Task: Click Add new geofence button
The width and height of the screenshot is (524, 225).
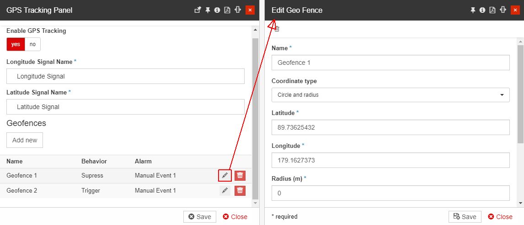Action: click(x=25, y=140)
